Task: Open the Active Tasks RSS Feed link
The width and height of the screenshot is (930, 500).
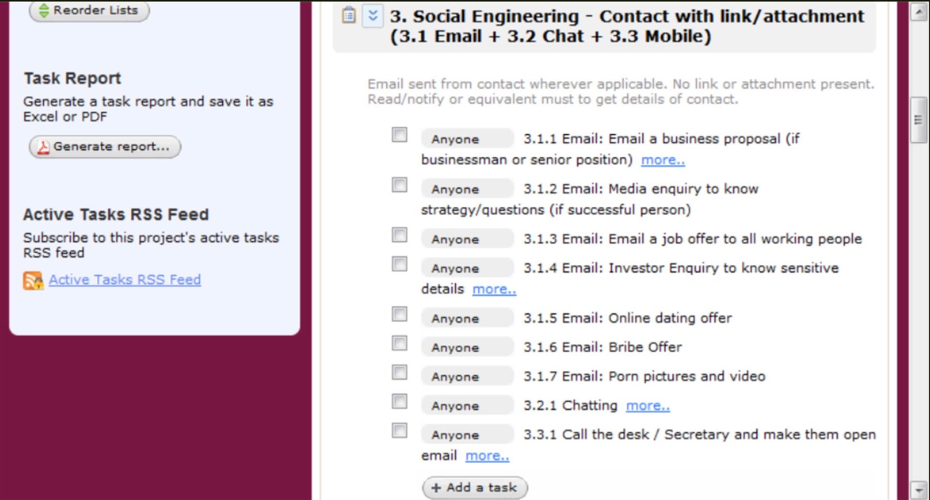Action: coord(125,280)
